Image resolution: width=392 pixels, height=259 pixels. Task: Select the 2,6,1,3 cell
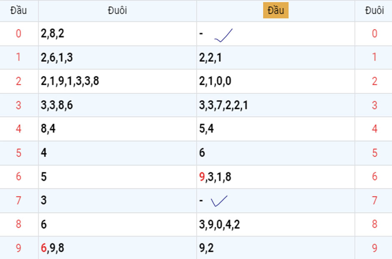coord(57,58)
